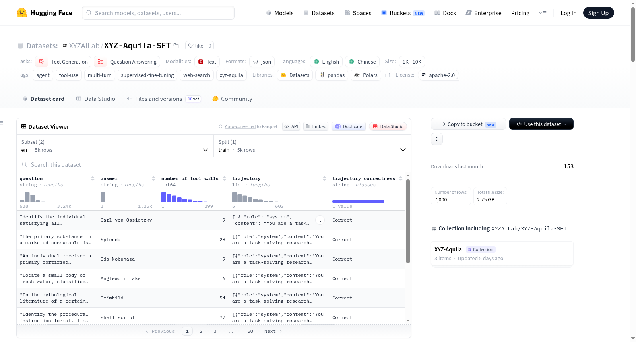Jump to page 50 of the dataset
Viewport: 636px width, 342px height.
pyautogui.click(x=250, y=331)
